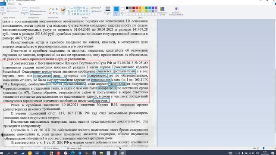
Task: Click the Обрезать crop button
Action: click(x=34, y=8)
